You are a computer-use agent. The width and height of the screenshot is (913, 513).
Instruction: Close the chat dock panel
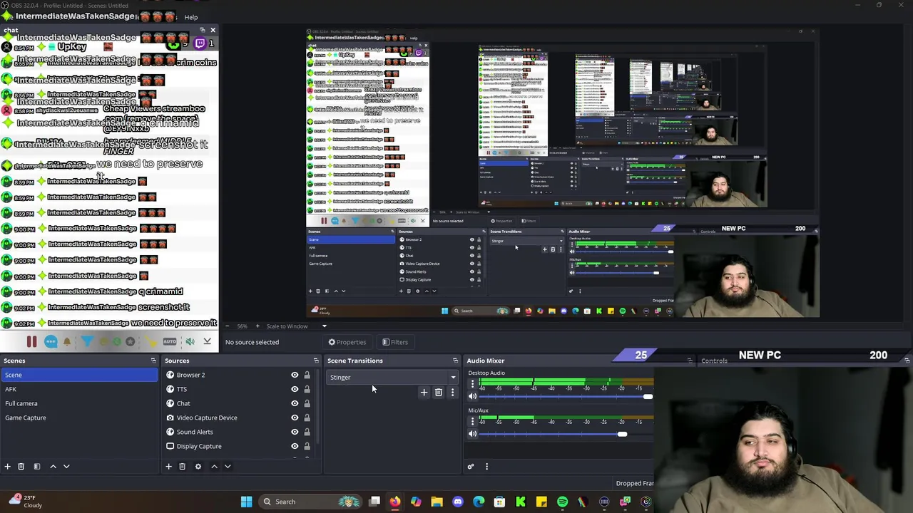(x=213, y=30)
